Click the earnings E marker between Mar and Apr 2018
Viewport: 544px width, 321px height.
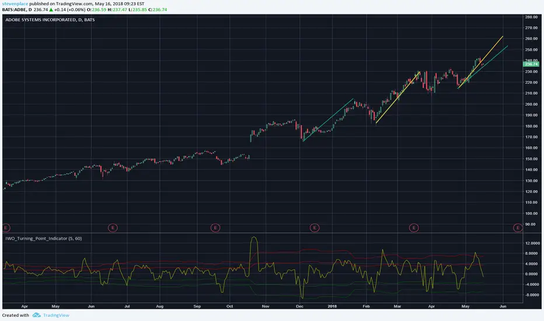coord(414,228)
